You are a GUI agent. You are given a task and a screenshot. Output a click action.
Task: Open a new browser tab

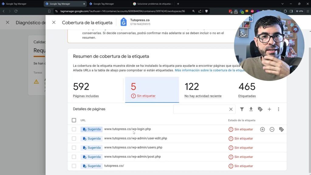click(178, 4)
